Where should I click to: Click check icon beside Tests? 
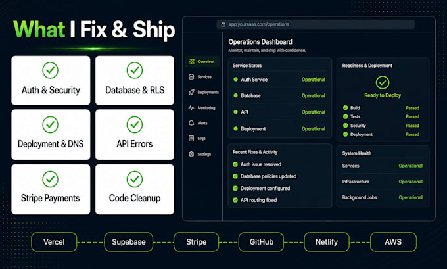pos(346,116)
